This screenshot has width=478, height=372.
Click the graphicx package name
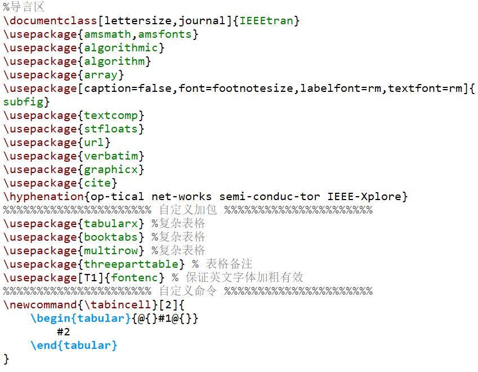tap(111, 170)
